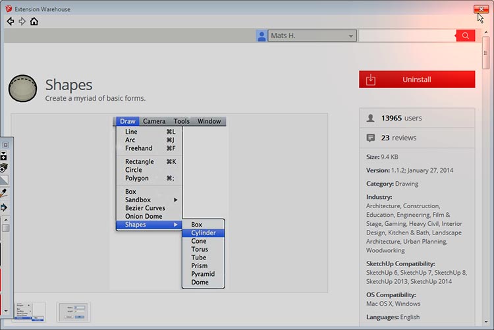Select the first screenshot thumbnail
The image size is (494, 330).
pyautogui.click(x=29, y=312)
